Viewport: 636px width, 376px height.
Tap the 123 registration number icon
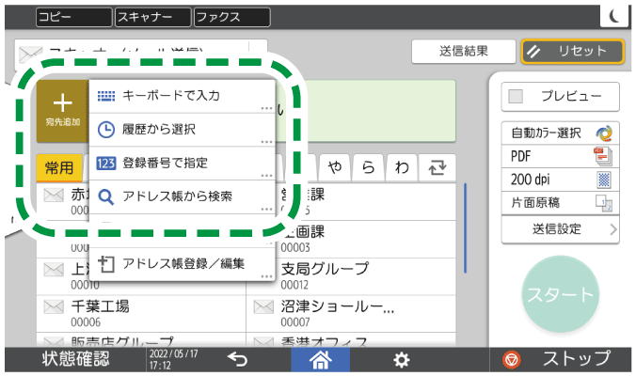(106, 164)
